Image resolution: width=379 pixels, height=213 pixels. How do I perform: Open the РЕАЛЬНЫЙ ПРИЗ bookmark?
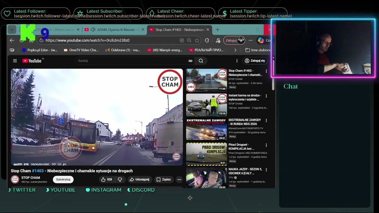coord(206,50)
